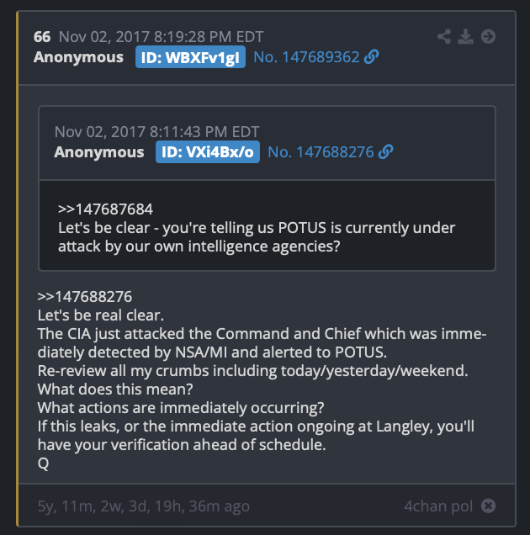Click the post number 66
The image size is (530, 535).
coord(42,37)
